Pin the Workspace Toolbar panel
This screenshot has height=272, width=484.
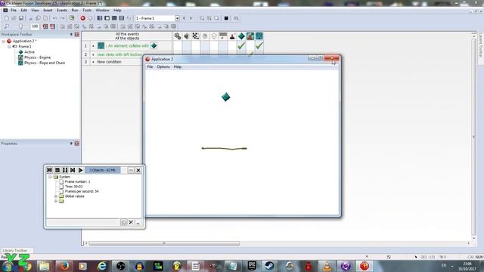(71, 34)
